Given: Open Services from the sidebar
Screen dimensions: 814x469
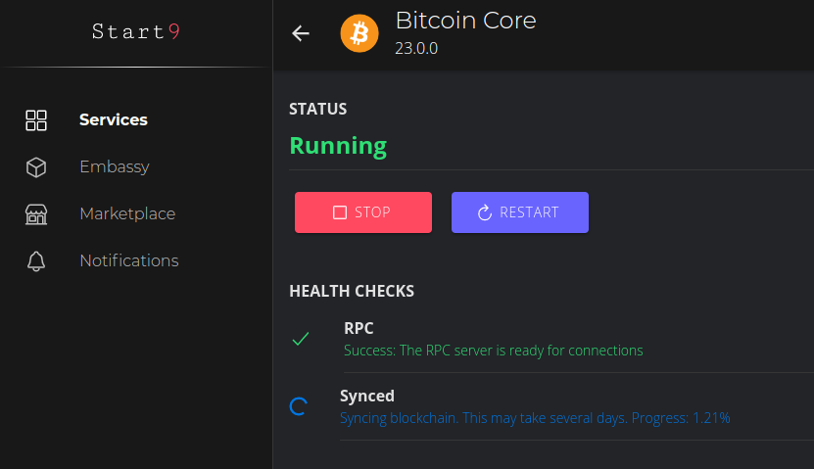Looking at the screenshot, I should (114, 119).
